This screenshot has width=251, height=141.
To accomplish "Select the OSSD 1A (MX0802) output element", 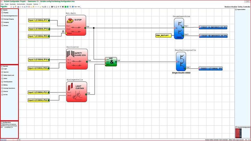I will point(213,27).
